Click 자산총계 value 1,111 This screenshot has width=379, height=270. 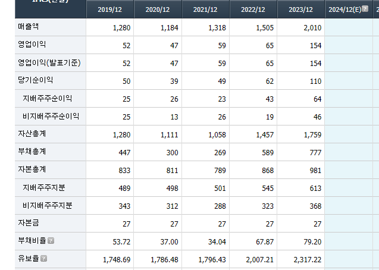coord(170,135)
